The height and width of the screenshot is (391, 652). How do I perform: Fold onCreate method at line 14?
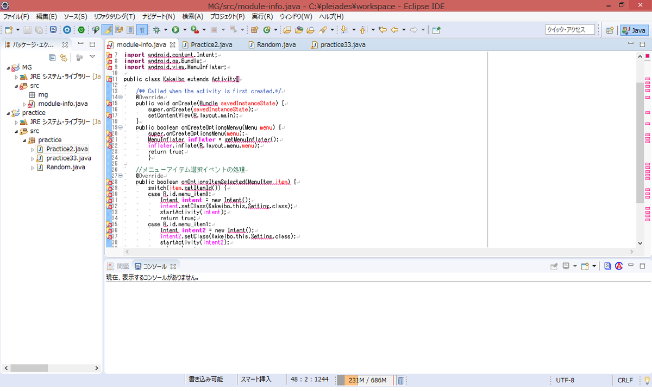point(120,97)
